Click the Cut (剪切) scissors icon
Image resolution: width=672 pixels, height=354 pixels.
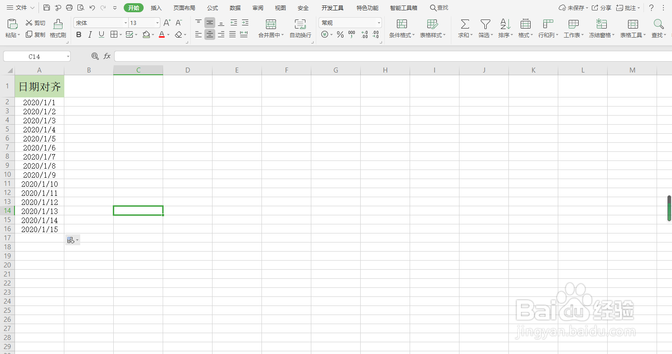coord(29,23)
